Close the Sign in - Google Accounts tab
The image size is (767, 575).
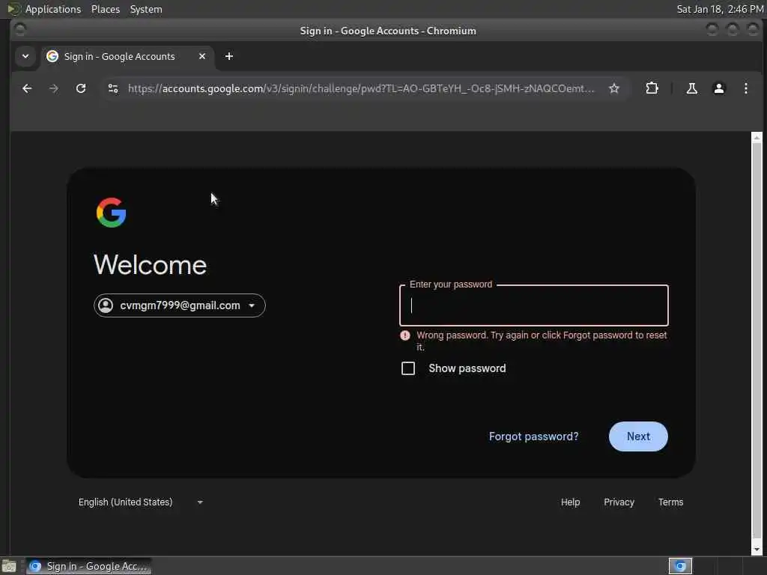202,56
